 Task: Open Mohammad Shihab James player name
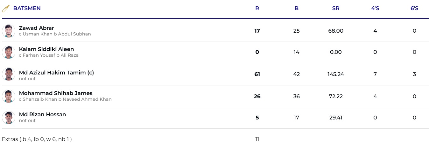click(55, 93)
